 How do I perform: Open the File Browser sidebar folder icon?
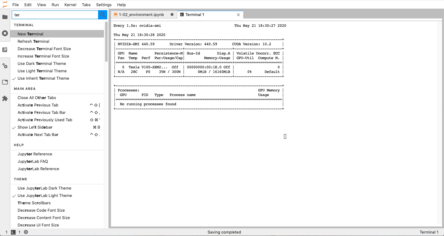point(5,17)
